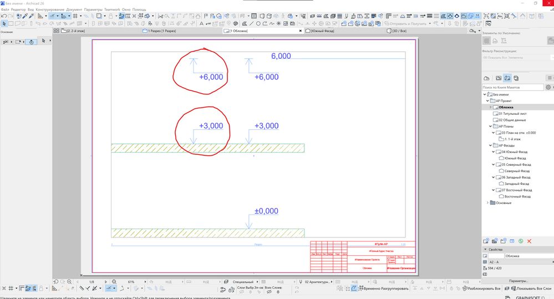
Task: Select 03 План на отм. ±0.000
Action: 519,133
